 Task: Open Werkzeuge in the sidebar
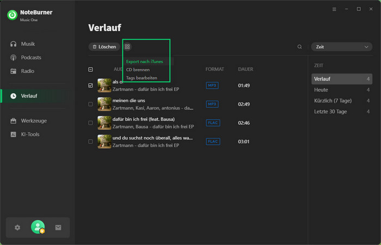(x=28, y=121)
